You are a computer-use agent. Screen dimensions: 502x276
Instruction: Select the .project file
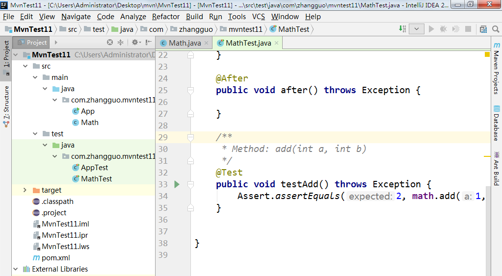[49, 213]
